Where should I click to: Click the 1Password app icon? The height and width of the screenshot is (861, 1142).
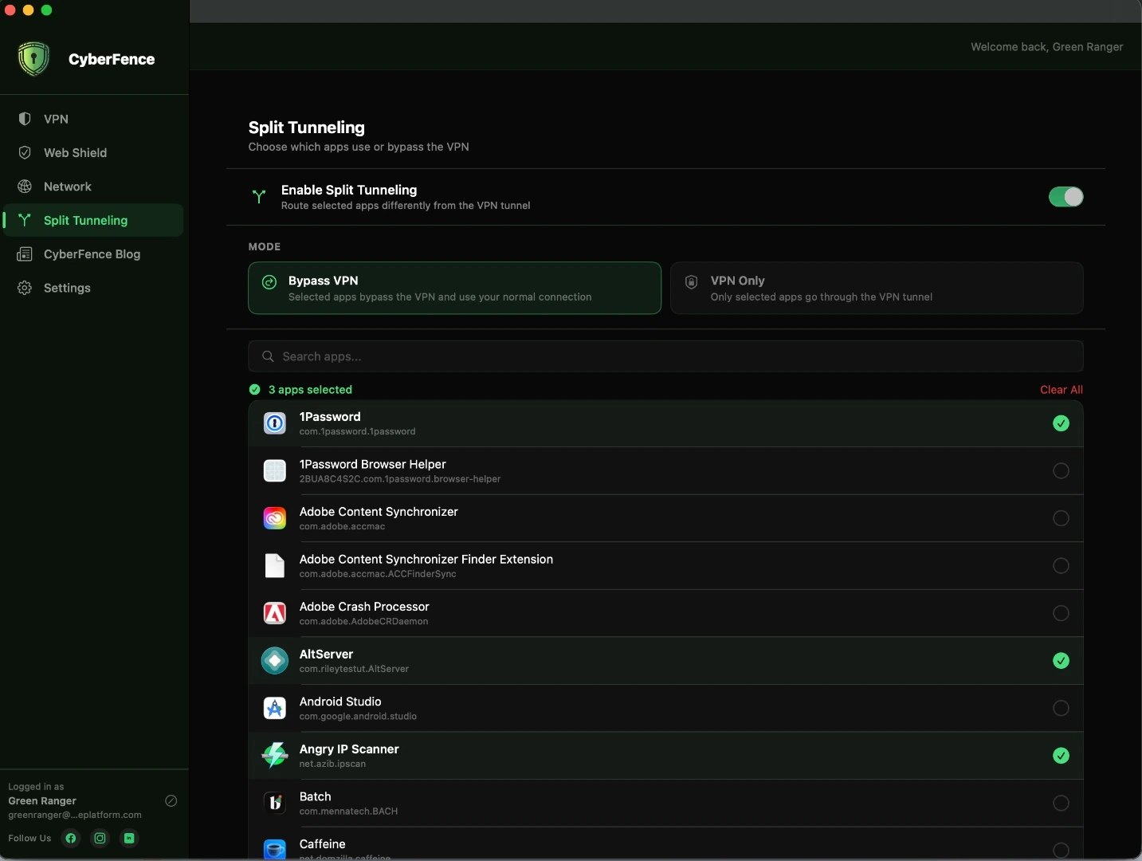275,423
